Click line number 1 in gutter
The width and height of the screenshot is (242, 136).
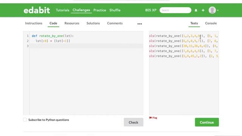(28, 36)
